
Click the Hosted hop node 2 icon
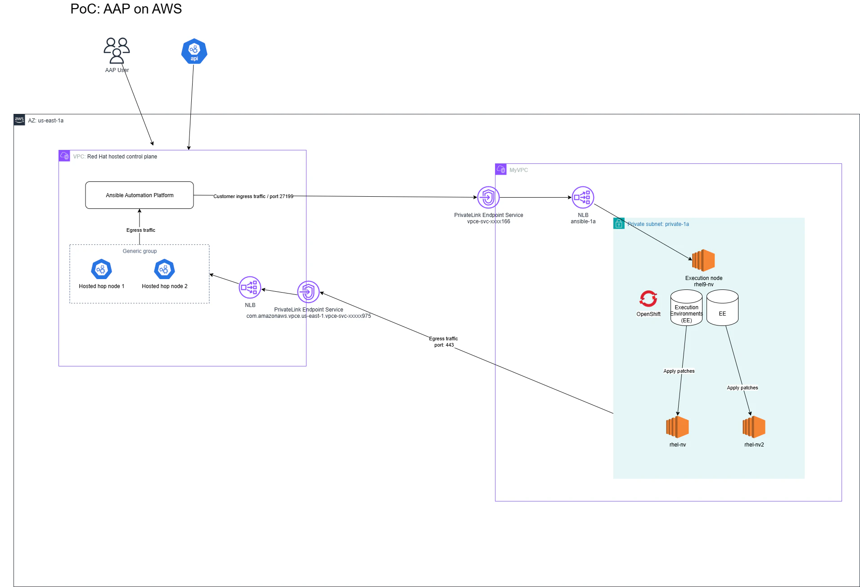(164, 269)
